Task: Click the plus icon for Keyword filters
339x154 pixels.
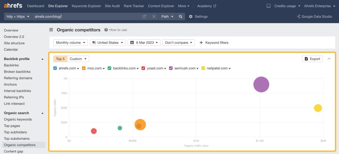Action: tap(201, 43)
